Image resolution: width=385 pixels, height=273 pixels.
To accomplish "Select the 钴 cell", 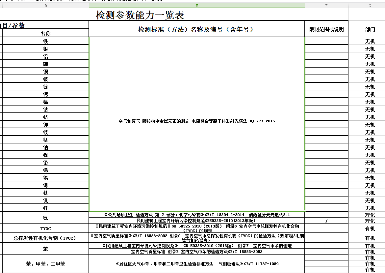I will 45,109.
